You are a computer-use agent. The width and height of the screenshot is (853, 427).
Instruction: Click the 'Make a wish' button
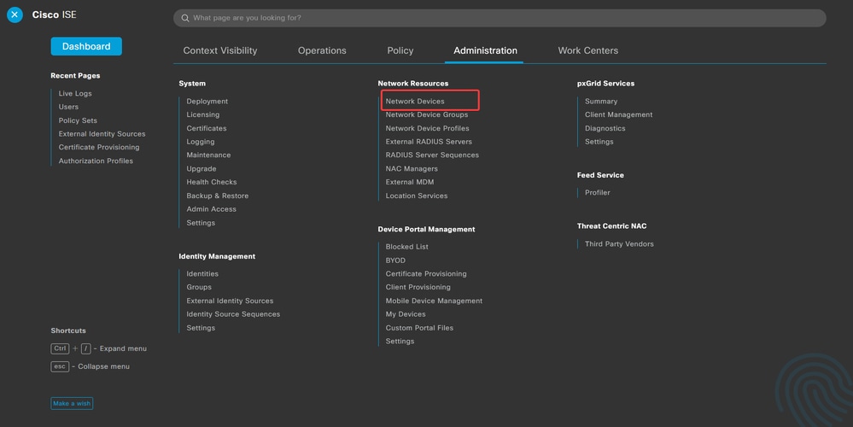pos(72,403)
